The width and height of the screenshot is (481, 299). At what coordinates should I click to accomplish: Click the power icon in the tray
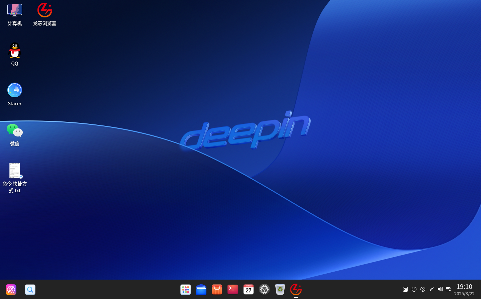pyautogui.click(x=414, y=289)
